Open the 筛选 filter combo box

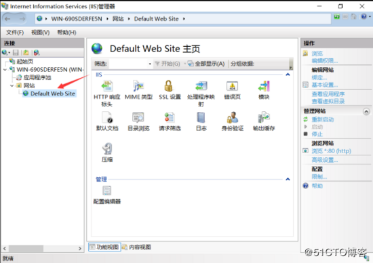coord(150,64)
